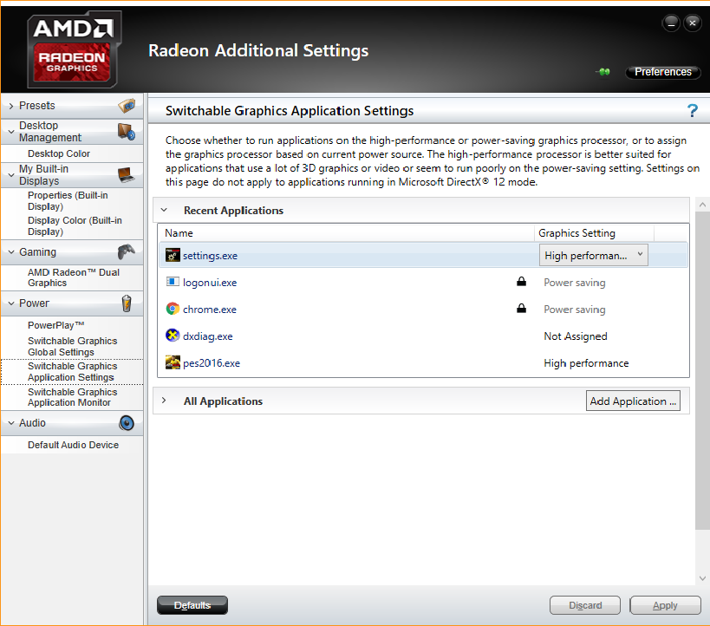Click the Apply button

pyautogui.click(x=665, y=605)
